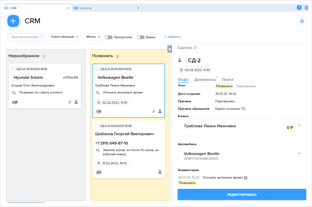Click link icon on Volkswagen Beetle card
The width and height of the screenshot is (312, 207).
(154, 111)
